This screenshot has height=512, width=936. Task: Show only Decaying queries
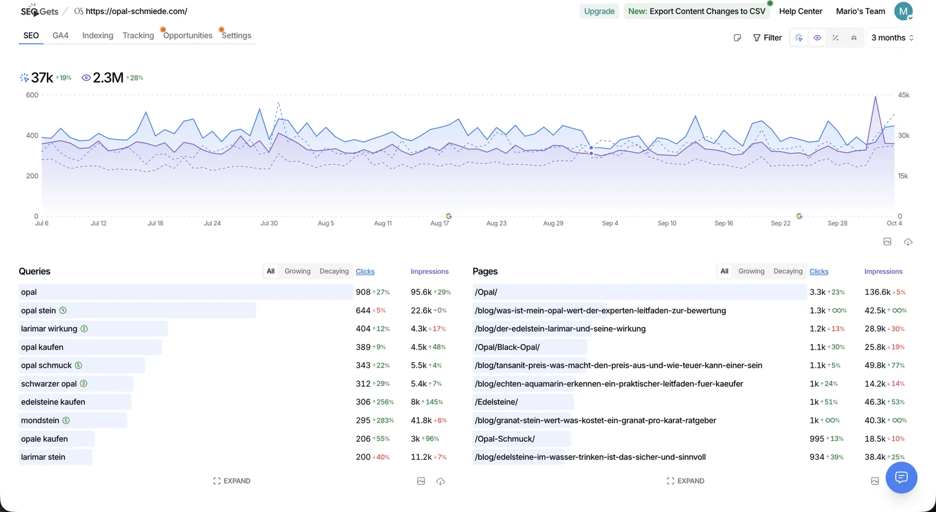tap(334, 271)
